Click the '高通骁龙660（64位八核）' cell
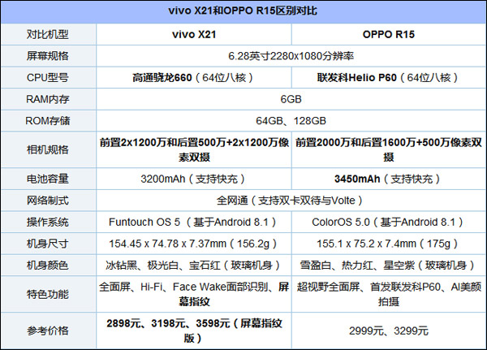 point(194,77)
